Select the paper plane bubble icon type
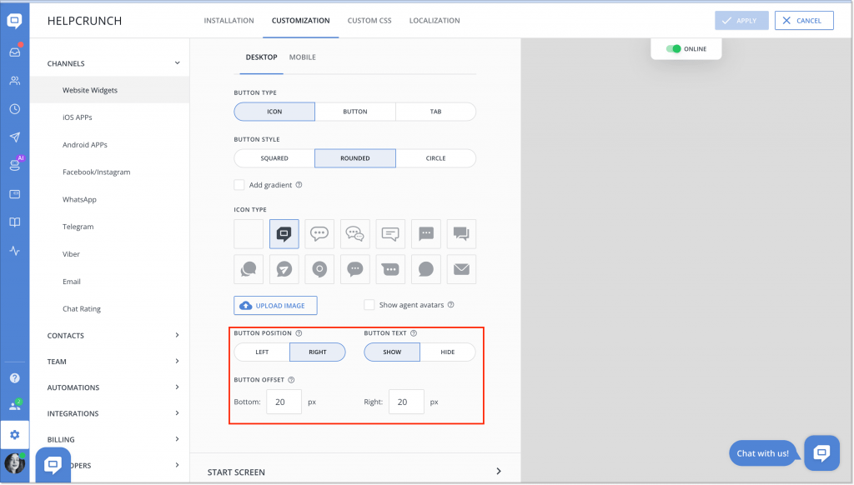Viewport: 854px width, 485px height. click(x=284, y=269)
